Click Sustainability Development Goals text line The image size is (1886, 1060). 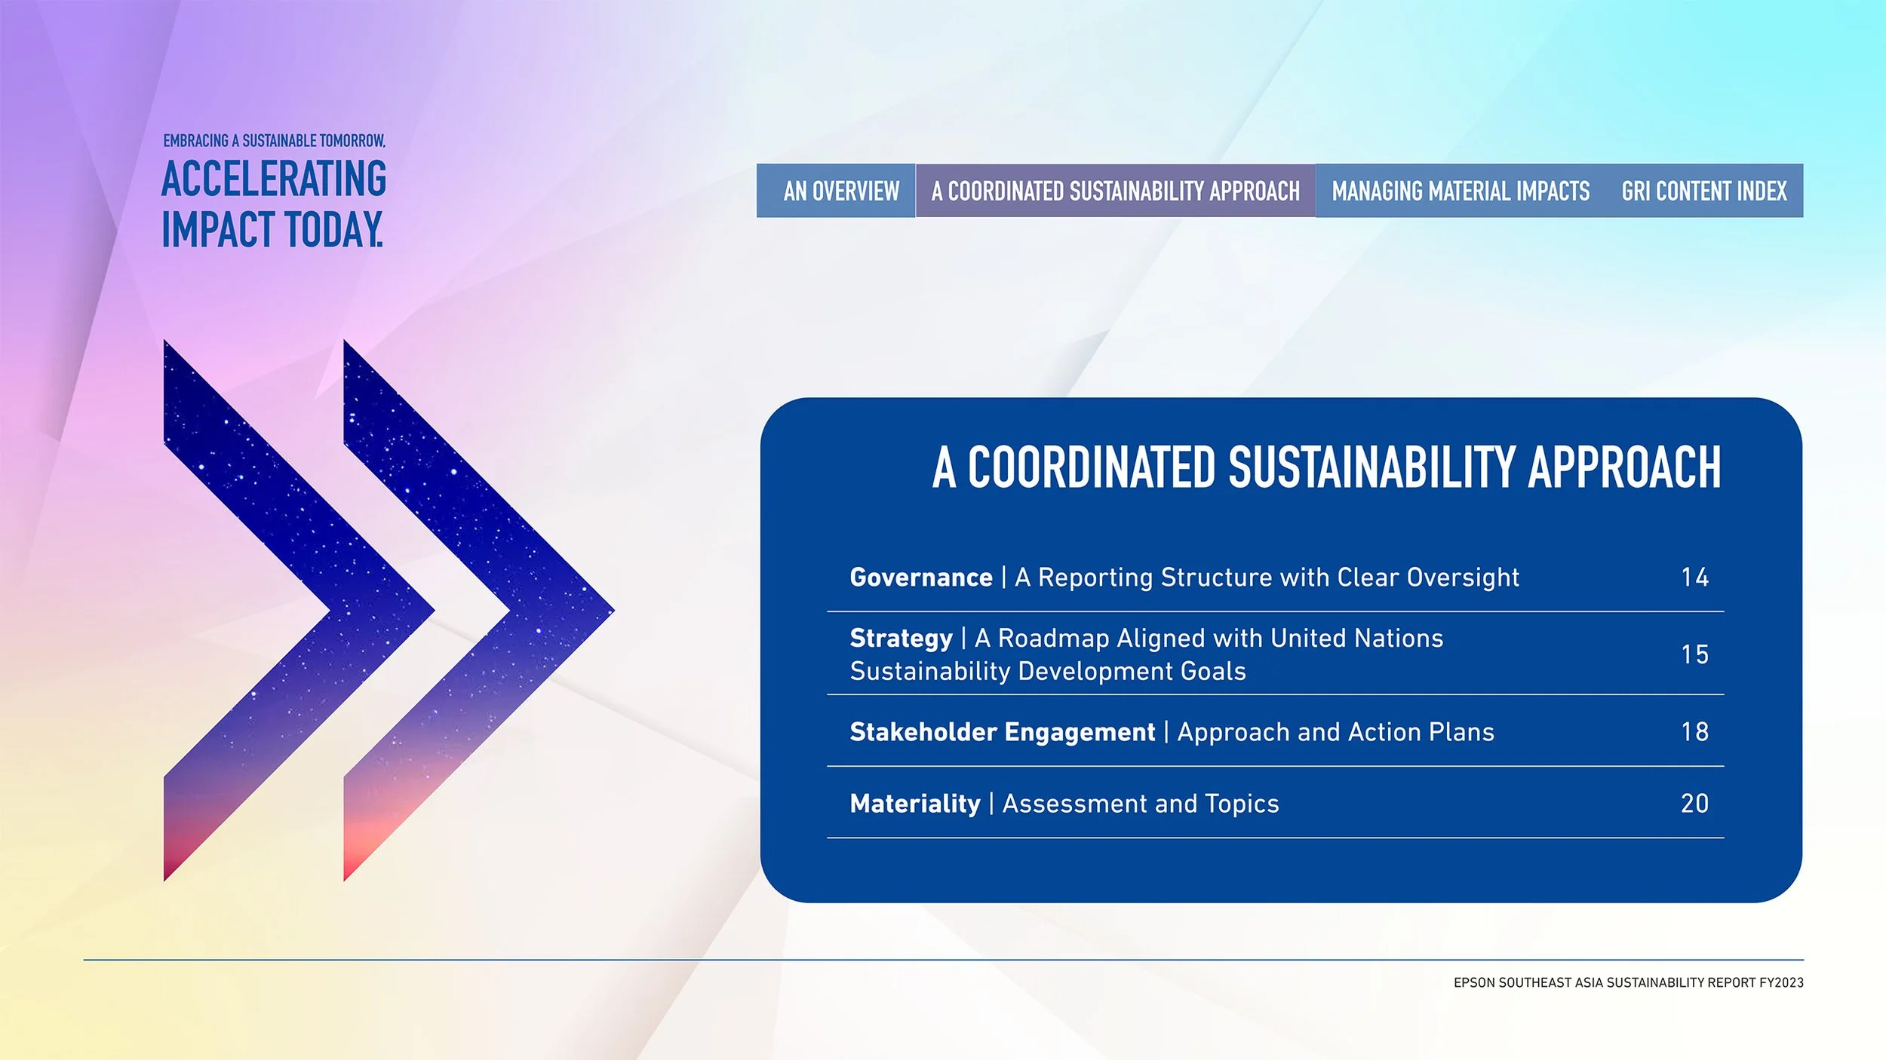click(1047, 672)
